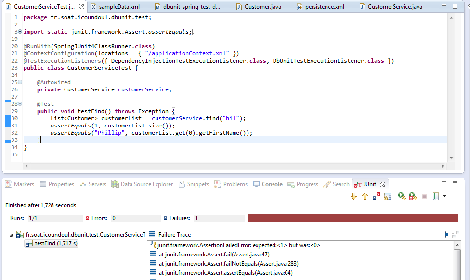Close the CustomerServiceTest.java editor tab
Image resolution: width=470 pixels, height=280 pixels.
pos(81,7)
